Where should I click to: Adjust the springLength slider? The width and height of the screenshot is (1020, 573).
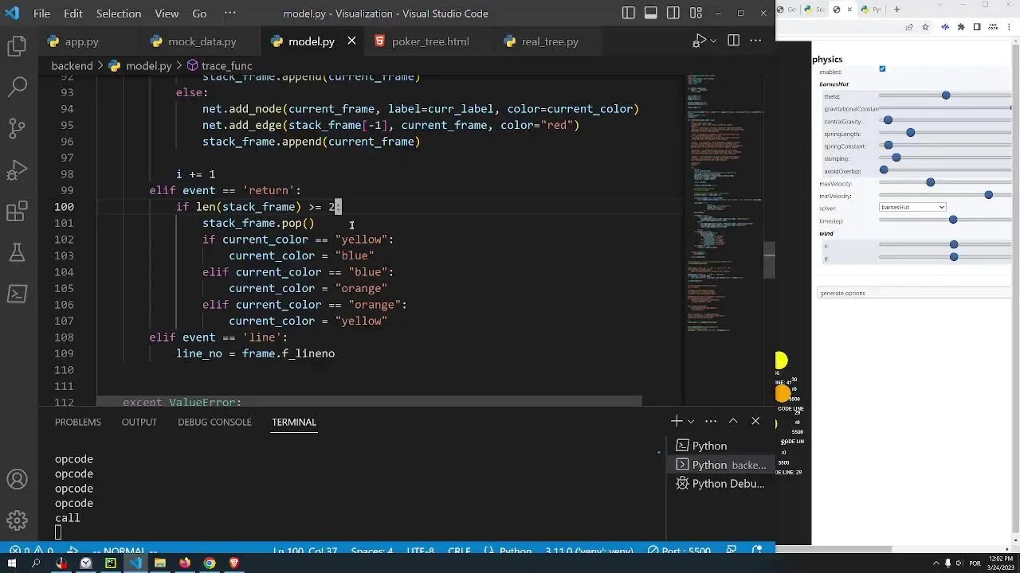coord(945,133)
